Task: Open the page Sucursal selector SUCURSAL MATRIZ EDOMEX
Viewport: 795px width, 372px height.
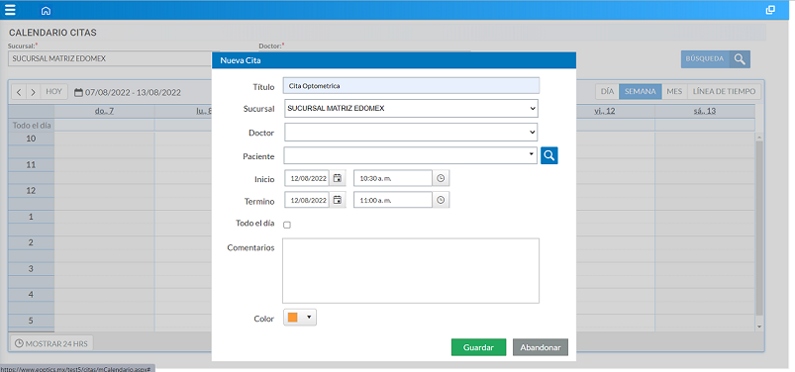Action: click(x=110, y=58)
